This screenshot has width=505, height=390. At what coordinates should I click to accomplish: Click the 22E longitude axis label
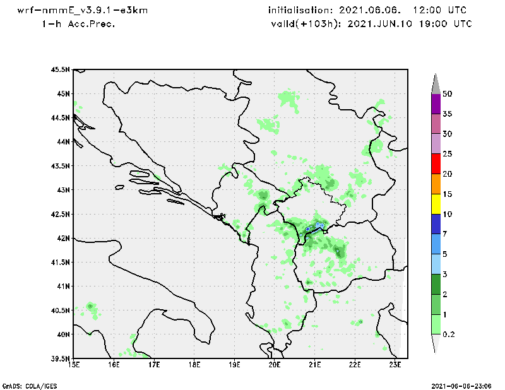point(355,365)
